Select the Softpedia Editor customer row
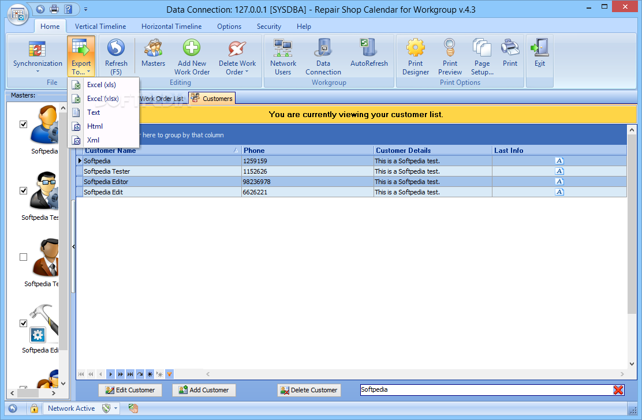This screenshot has width=642, height=420. tap(351, 182)
